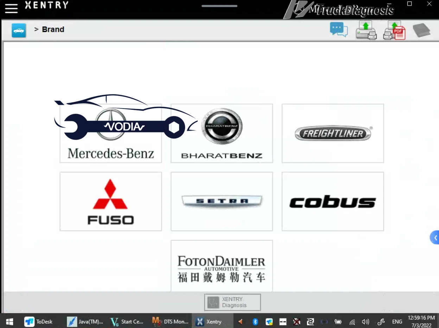Open the gray book manual icon
This screenshot has width=439, height=328.
421,30
